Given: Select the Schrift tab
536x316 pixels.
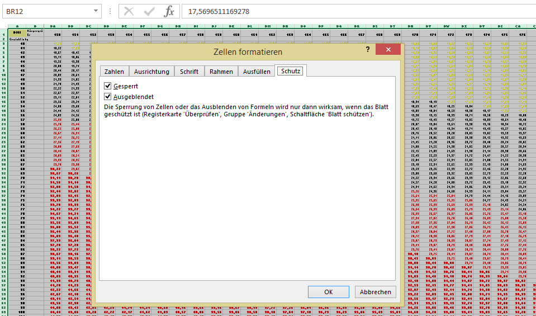Looking at the screenshot, I should tap(189, 72).
